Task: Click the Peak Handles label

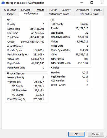Action: [x=58, y=76]
